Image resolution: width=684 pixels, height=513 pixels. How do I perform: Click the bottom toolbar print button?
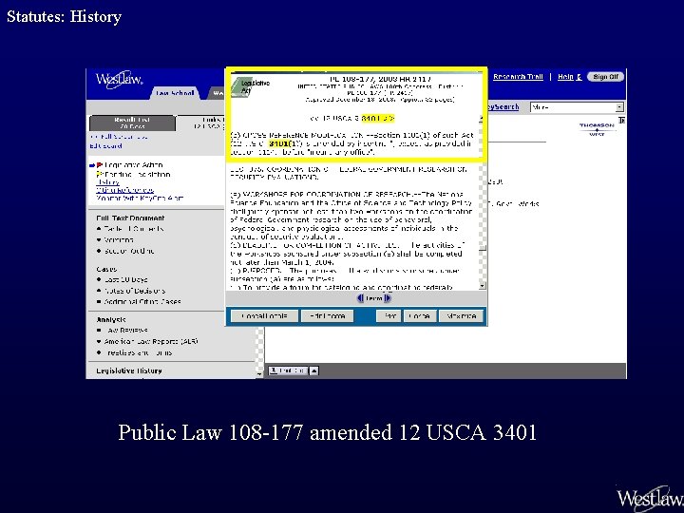[x=288, y=370]
